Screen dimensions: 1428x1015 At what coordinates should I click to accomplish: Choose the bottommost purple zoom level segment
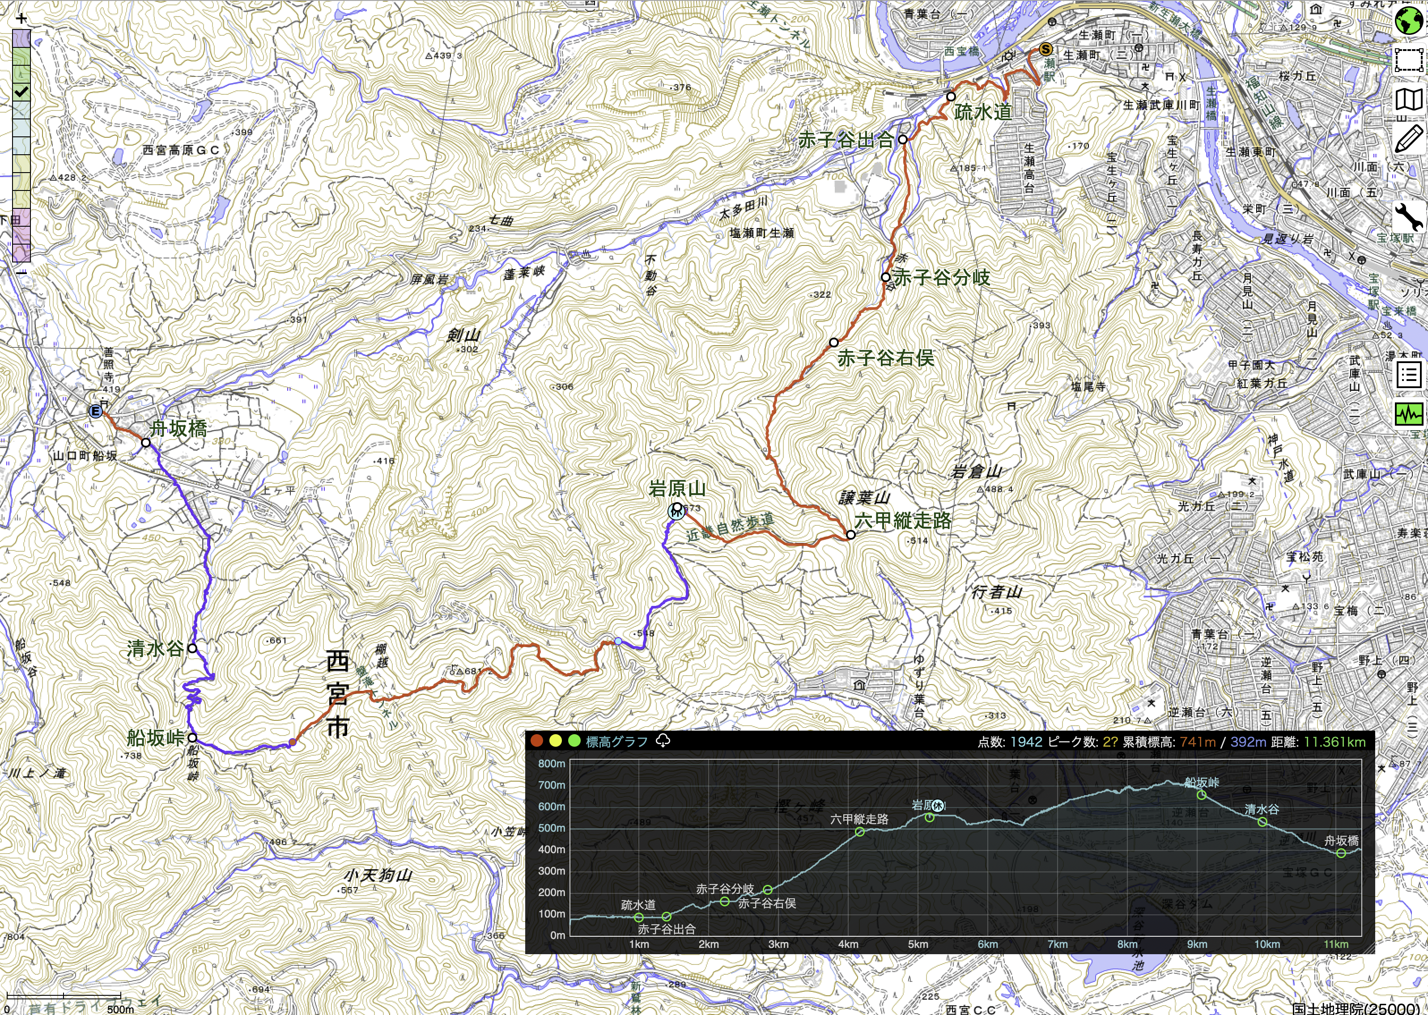[21, 253]
